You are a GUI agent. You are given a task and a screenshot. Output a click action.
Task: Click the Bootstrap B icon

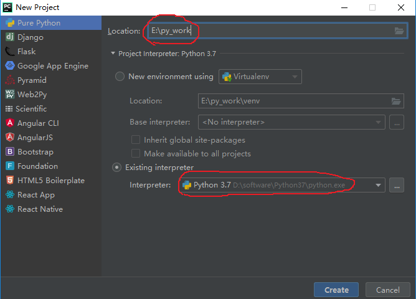tap(10, 151)
